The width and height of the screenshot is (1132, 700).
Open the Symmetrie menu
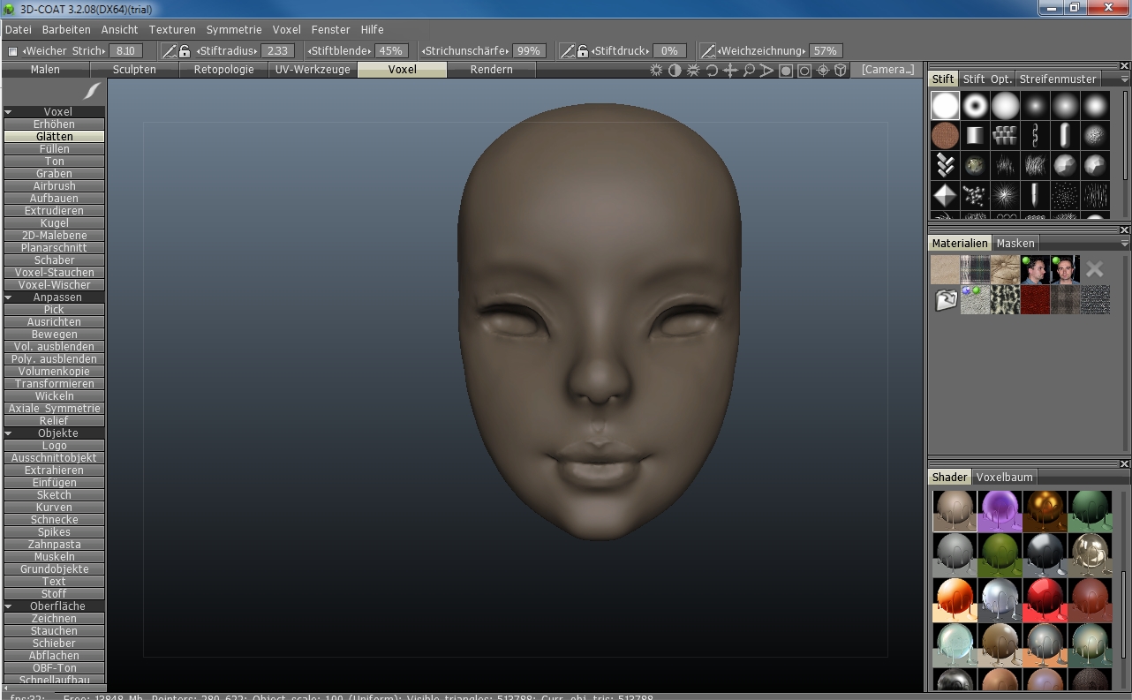click(x=234, y=30)
